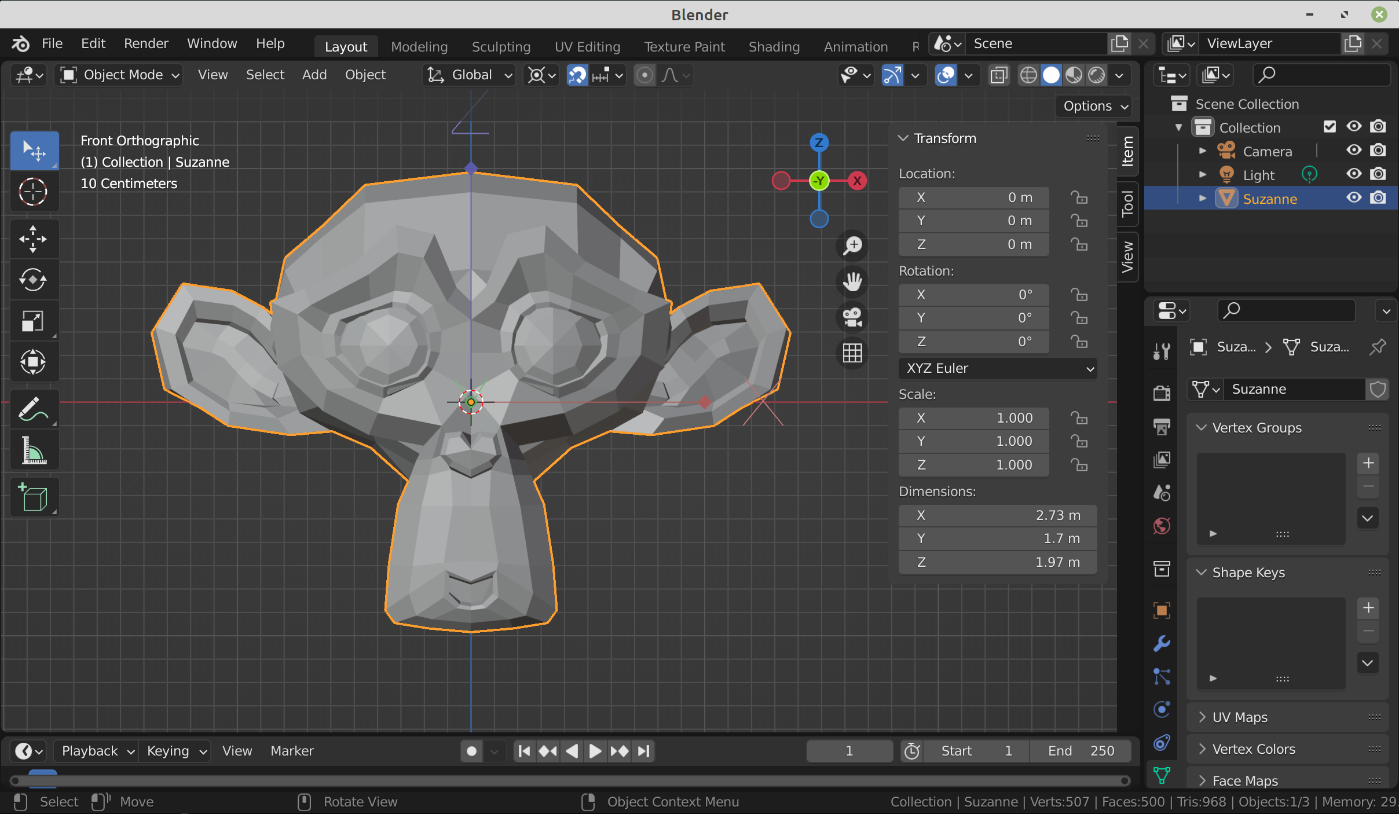Toggle auto keying record button
Viewport: 1399px width, 814px height.
pos(471,751)
